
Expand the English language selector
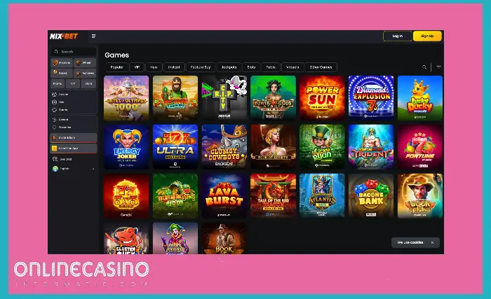tap(74, 169)
